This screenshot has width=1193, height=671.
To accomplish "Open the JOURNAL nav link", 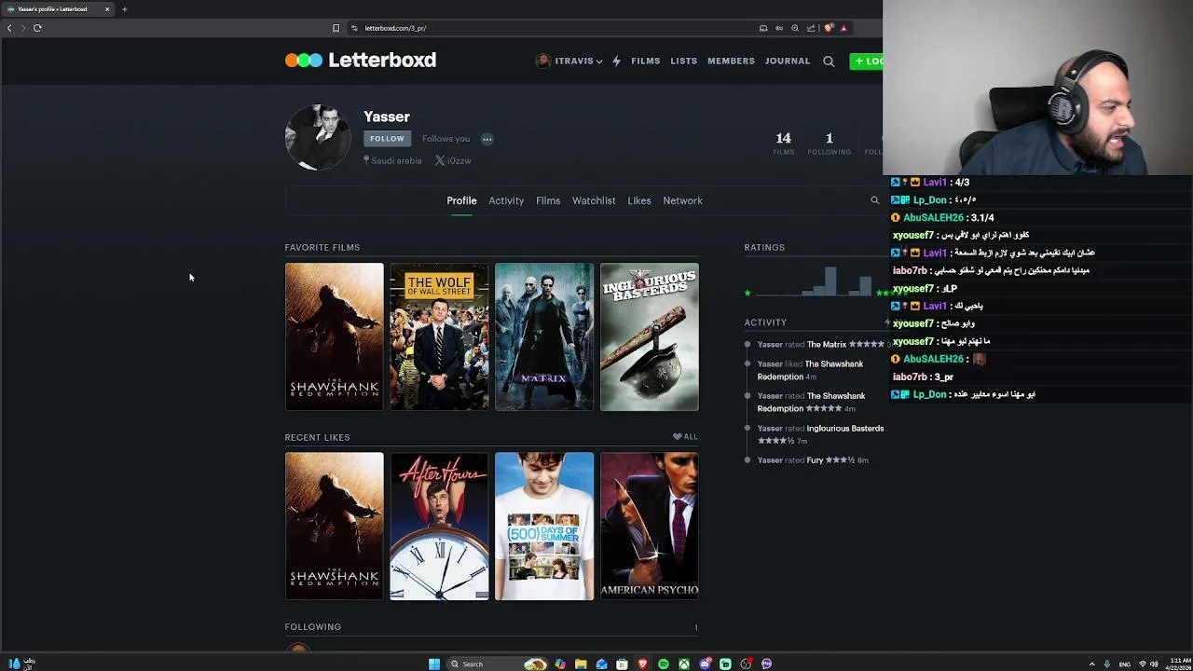I will (788, 61).
